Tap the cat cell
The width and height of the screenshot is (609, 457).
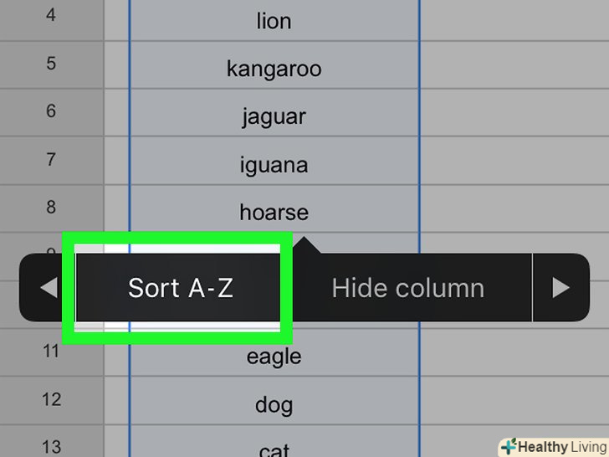click(274, 448)
